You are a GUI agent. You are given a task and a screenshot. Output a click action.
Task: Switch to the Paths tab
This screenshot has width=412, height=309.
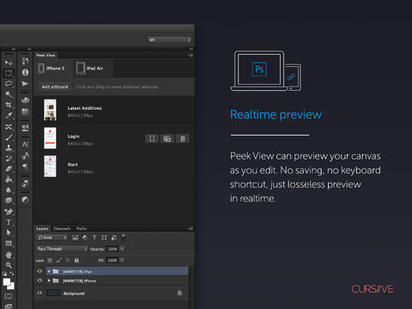point(82,228)
